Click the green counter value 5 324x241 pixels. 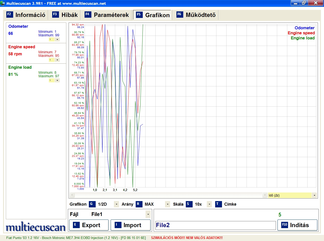(280, 215)
